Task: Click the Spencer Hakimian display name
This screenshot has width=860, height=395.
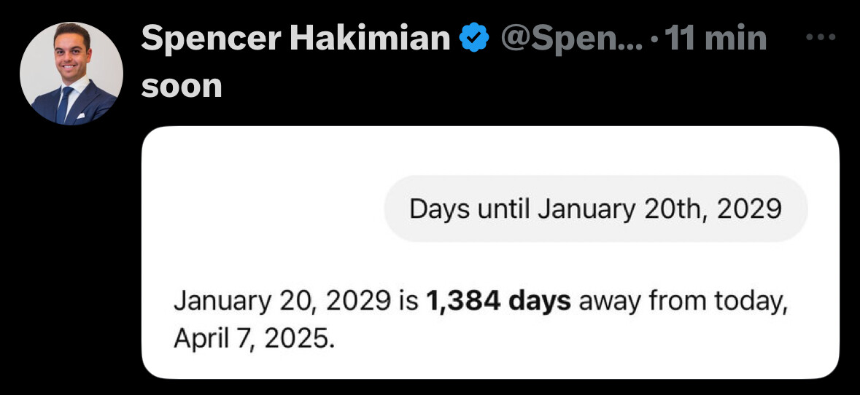Action: 295,39
